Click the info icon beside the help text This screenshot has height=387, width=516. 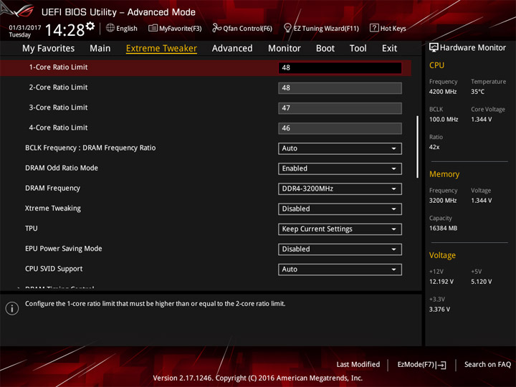[x=12, y=308]
